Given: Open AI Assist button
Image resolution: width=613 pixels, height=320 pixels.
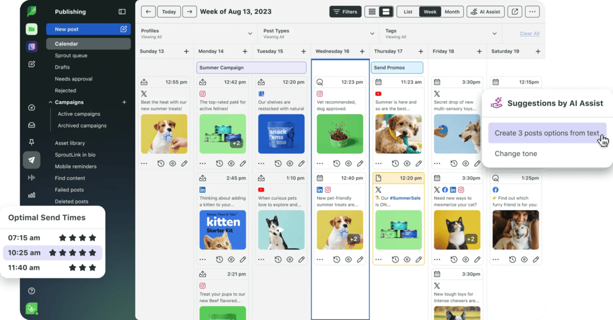Looking at the screenshot, I should 485,12.
